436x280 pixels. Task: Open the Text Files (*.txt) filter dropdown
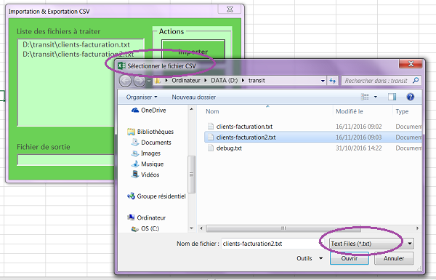coord(371,244)
